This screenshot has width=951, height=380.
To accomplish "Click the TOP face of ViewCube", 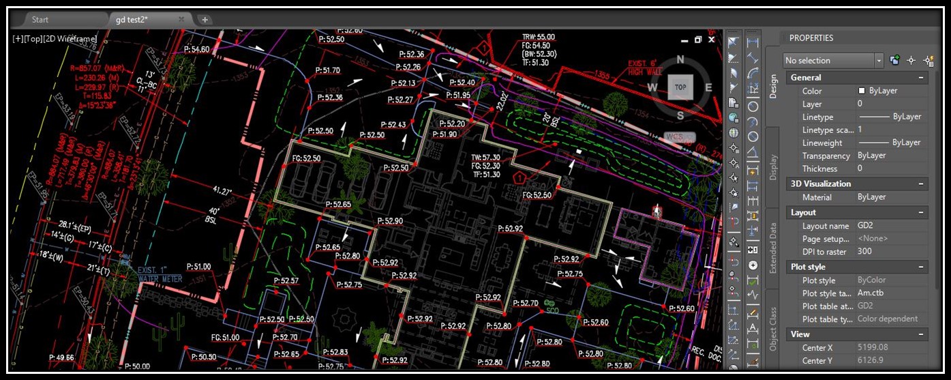I will (x=680, y=87).
